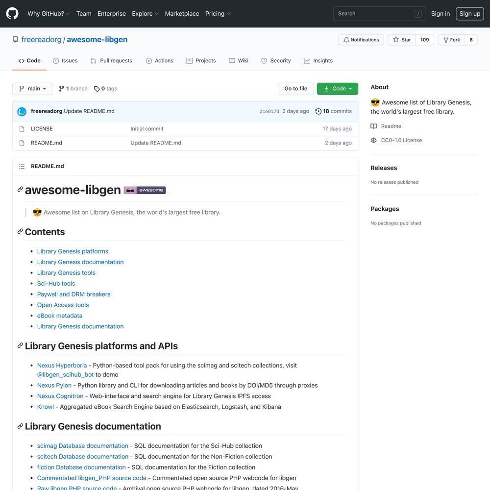Image resolution: width=490 pixels, height=490 pixels.
Task: Open the Insights tab
Action: (x=318, y=61)
